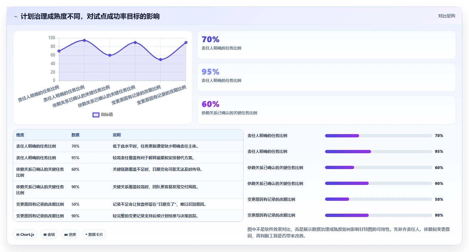The image size is (469, 252).
Task: Click the 60% progress bar
Action: pyautogui.click(x=379, y=167)
